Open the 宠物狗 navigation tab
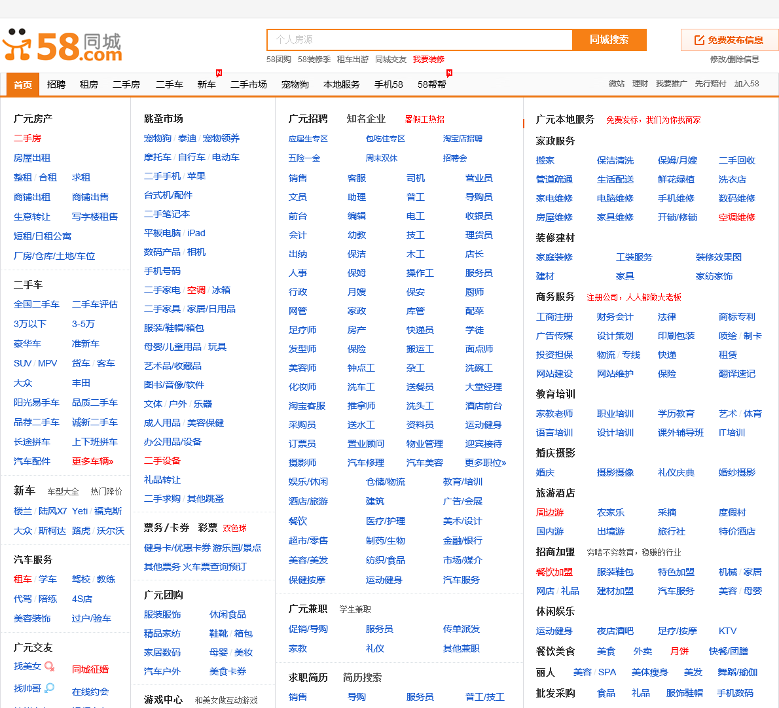Screen dimensions: 779x708 tap(295, 85)
